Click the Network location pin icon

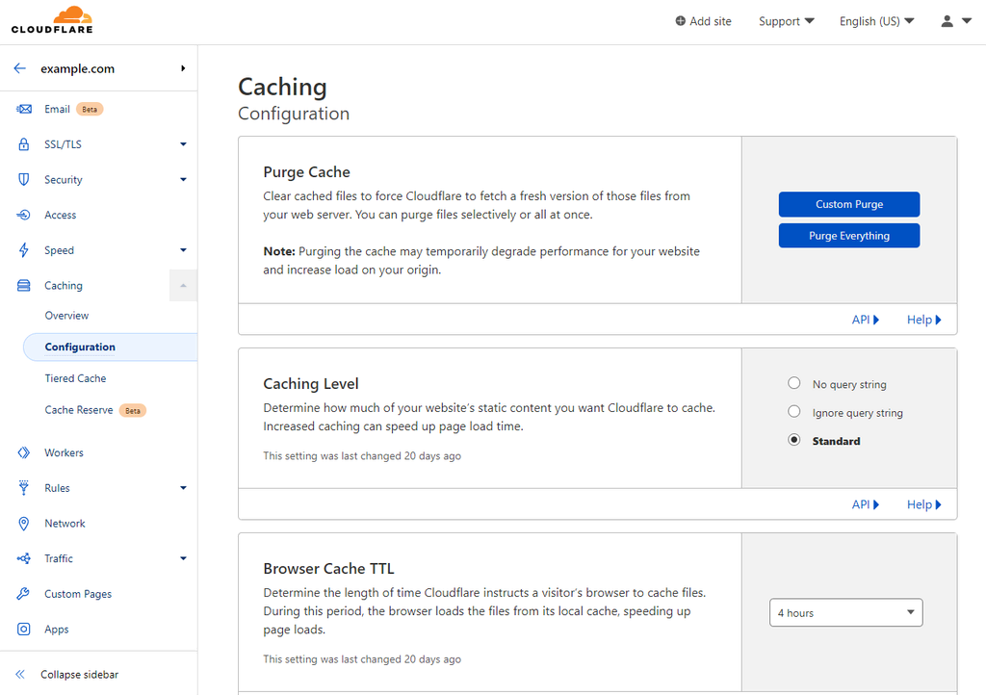[24, 524]
